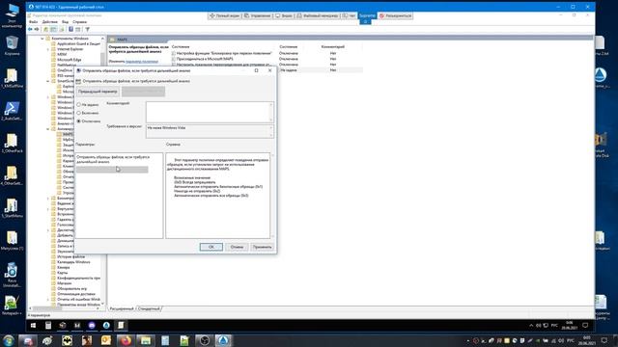The image size is (618, 347).
Task: Click the Управление remote session button
Action: (x=258, y=15)
